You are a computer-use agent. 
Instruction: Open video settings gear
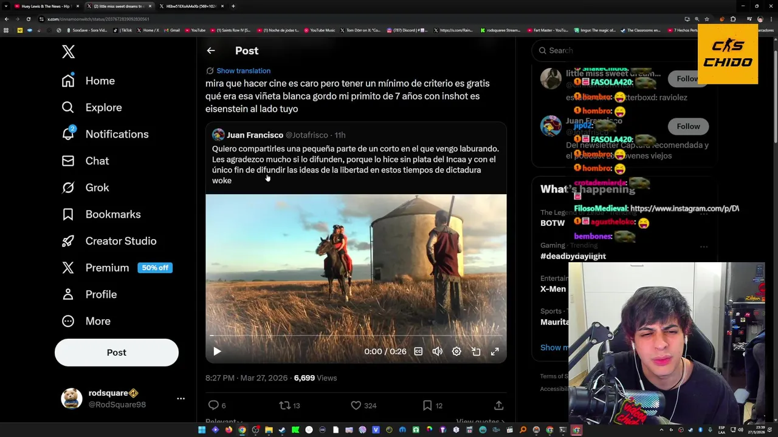456,351
